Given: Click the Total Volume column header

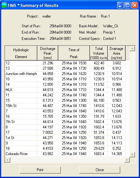Looking at the screenshot, I should tap(99, 53).
